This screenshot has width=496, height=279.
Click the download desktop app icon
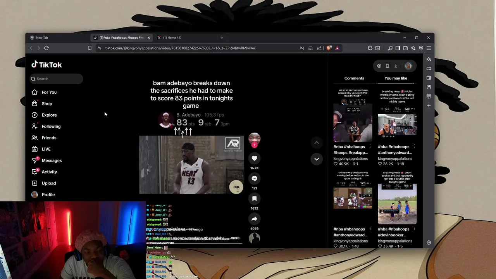tap(396, 66)
